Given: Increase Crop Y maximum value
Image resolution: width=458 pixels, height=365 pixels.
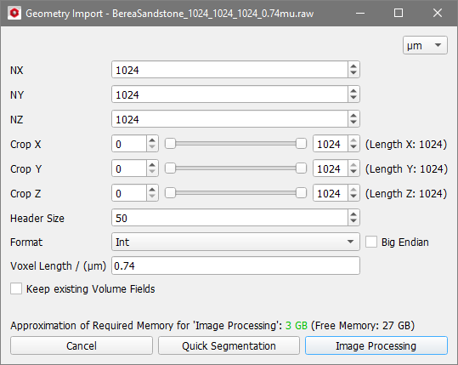Looking at the screenshot, I should click(x=353, y=164).
